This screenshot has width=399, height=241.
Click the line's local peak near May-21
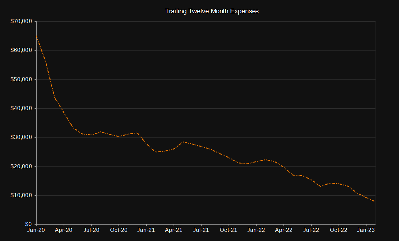point(183,142)
